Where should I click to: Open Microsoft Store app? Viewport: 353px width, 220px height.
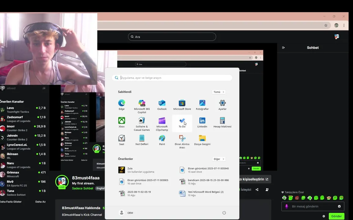pyautogui.click(x=182, y=105)
